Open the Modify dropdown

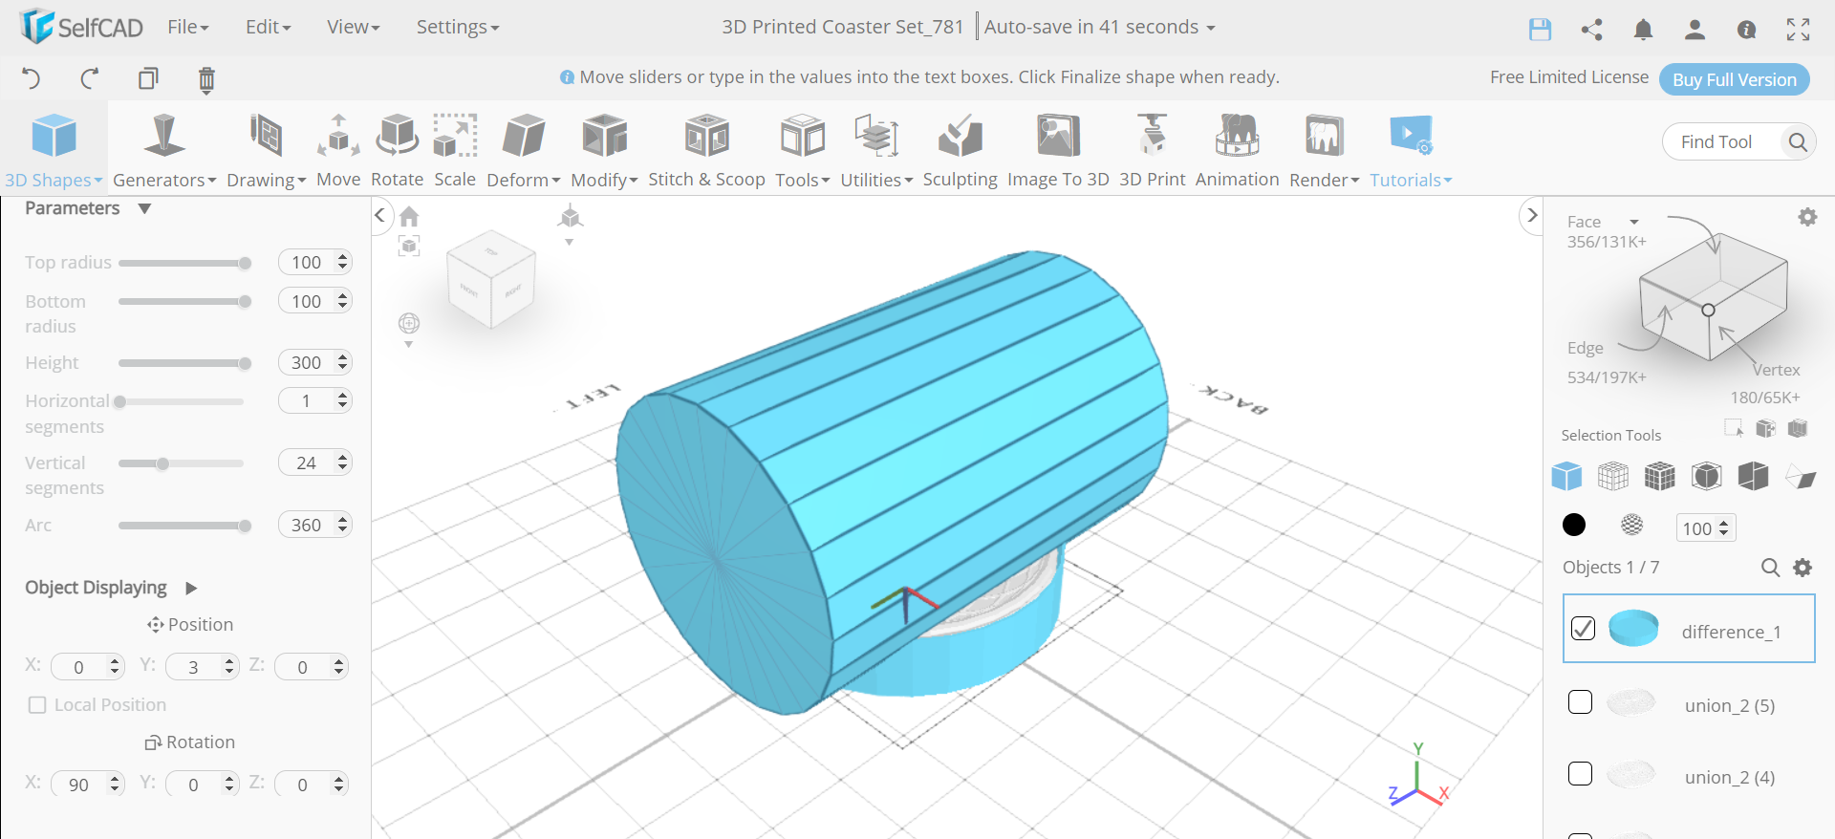click(x=604, y=150)
